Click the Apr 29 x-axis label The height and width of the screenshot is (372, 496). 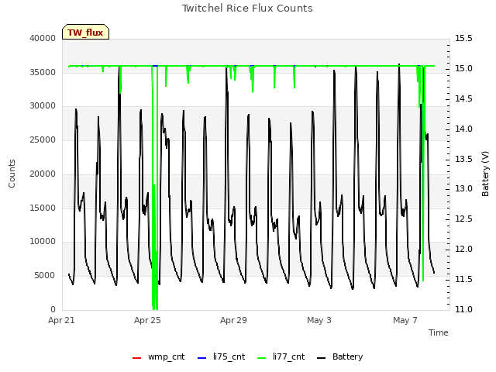point(233,320)
